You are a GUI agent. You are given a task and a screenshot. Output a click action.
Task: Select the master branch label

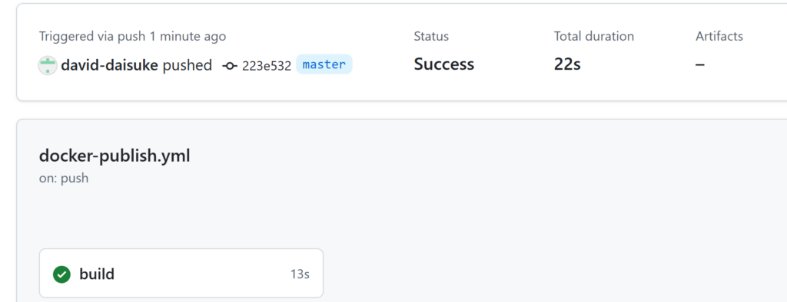pos(324,64)
